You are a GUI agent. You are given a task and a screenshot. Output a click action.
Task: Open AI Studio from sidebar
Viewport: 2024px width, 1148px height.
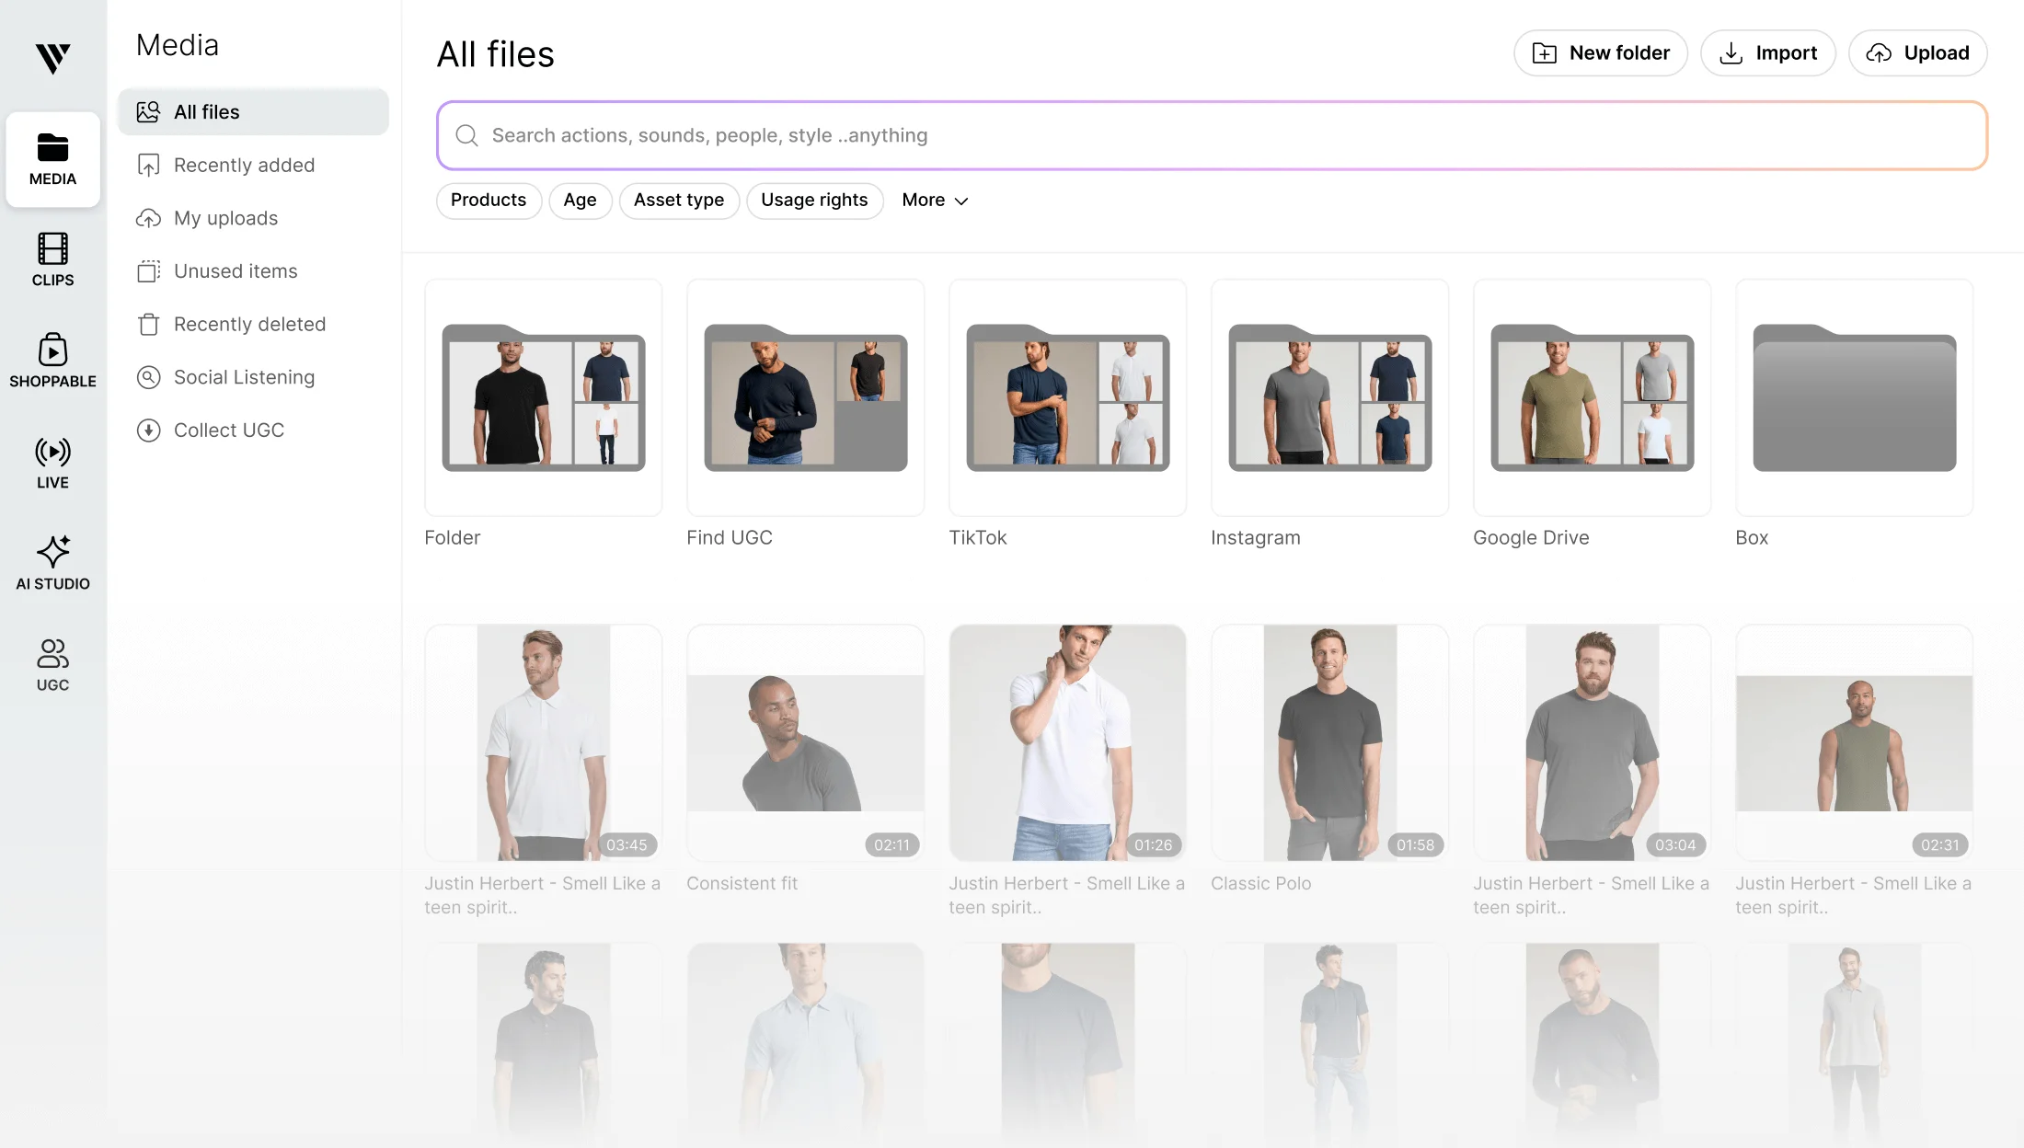52,562
